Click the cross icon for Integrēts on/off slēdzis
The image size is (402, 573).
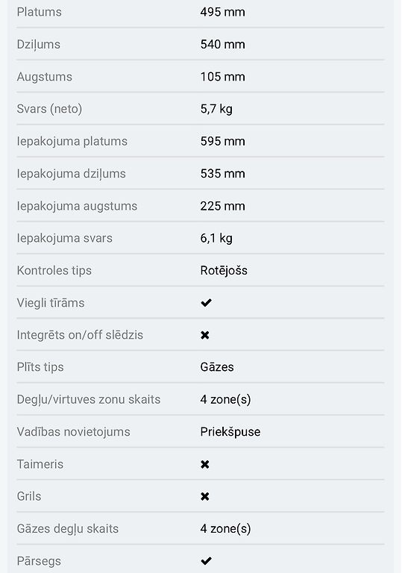[x=205, y=335]
